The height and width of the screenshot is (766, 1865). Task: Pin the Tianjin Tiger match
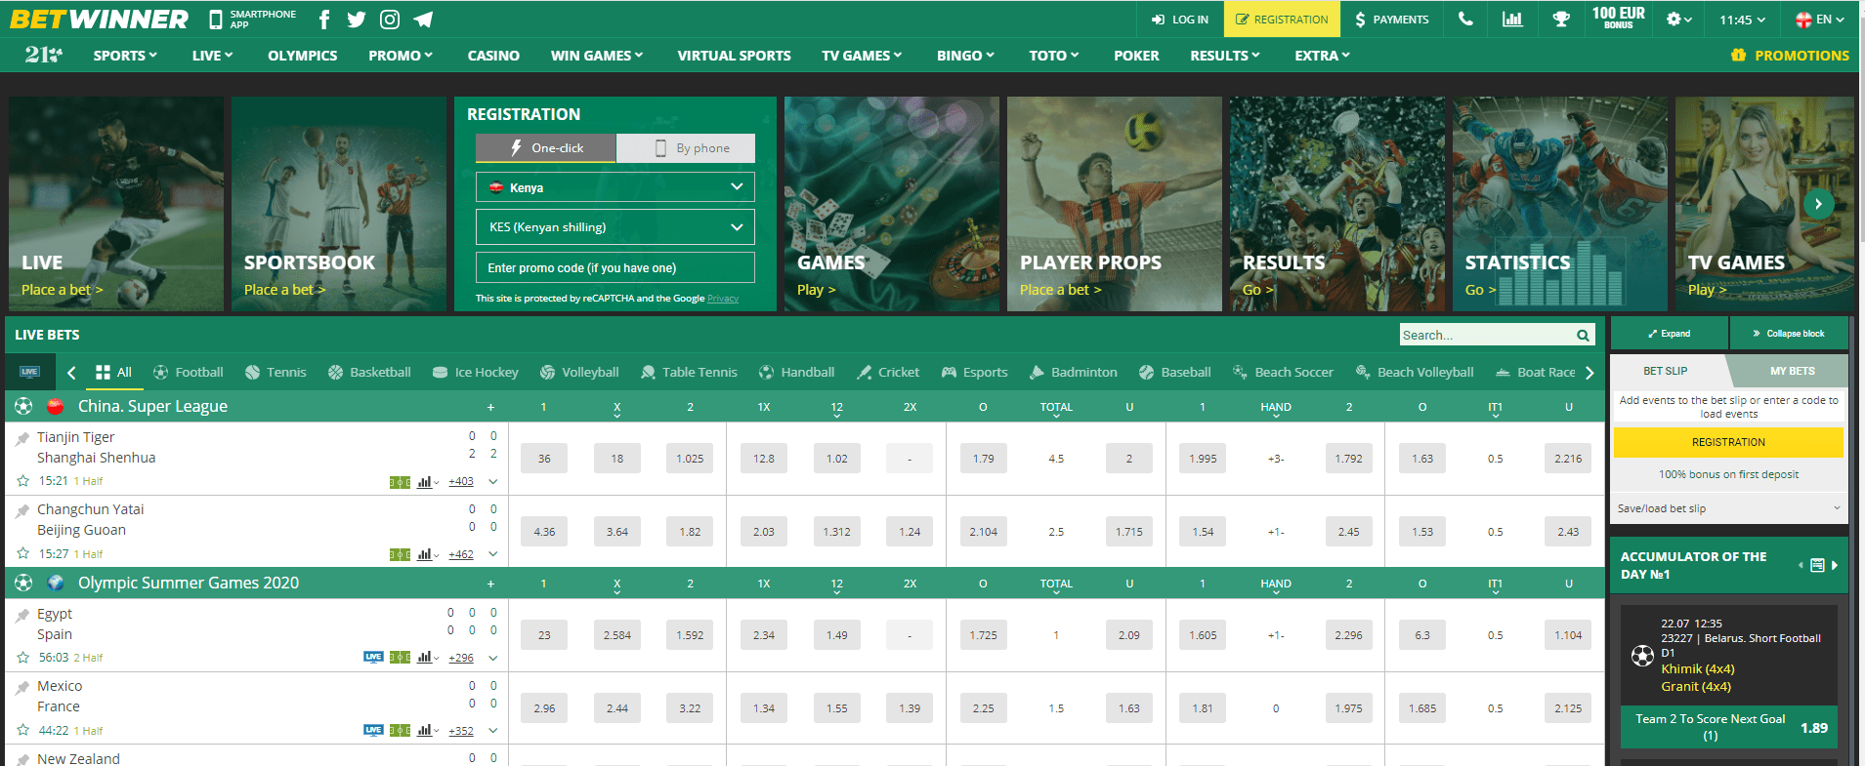pyautogui.click(x=22, y=438)
